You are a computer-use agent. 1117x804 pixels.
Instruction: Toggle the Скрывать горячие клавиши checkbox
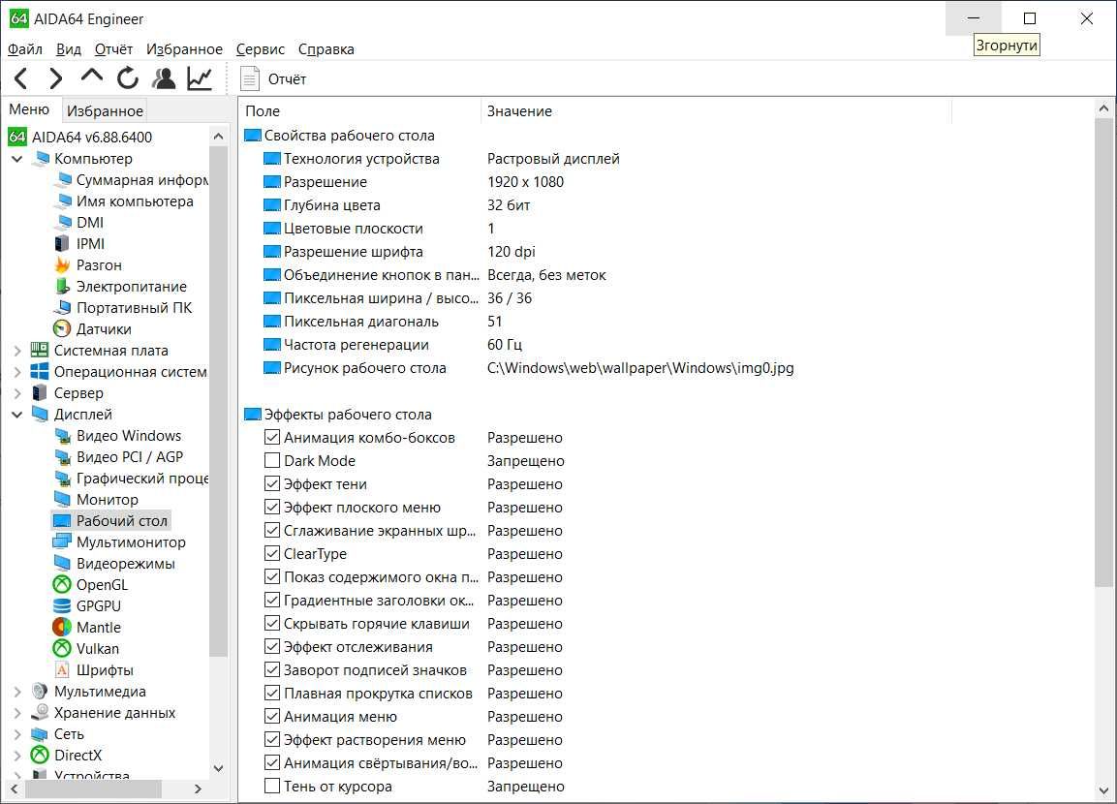coord(272,623)
